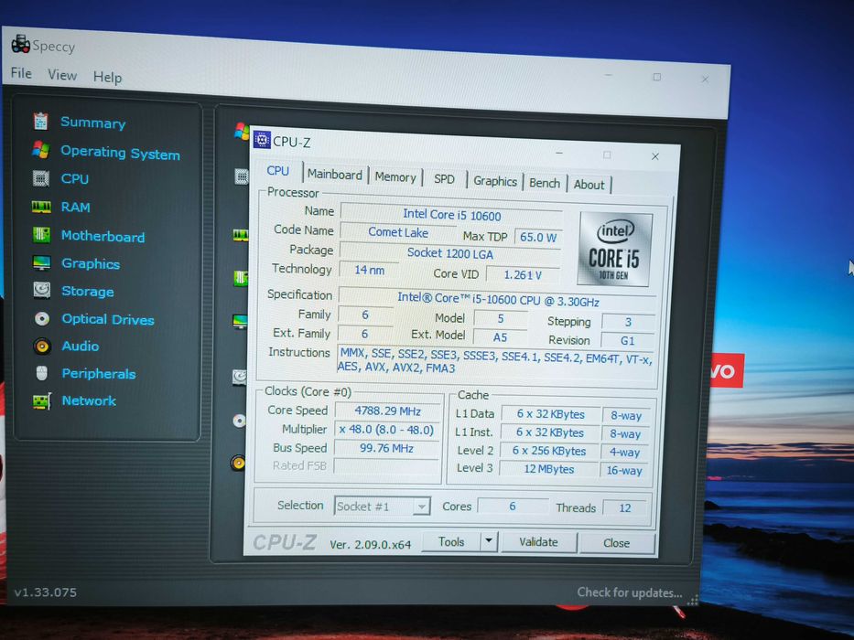Open the Summary section in Speccy
Viewport: 854px width, 640px height.
pyautogui.click(x=92, y=123)
